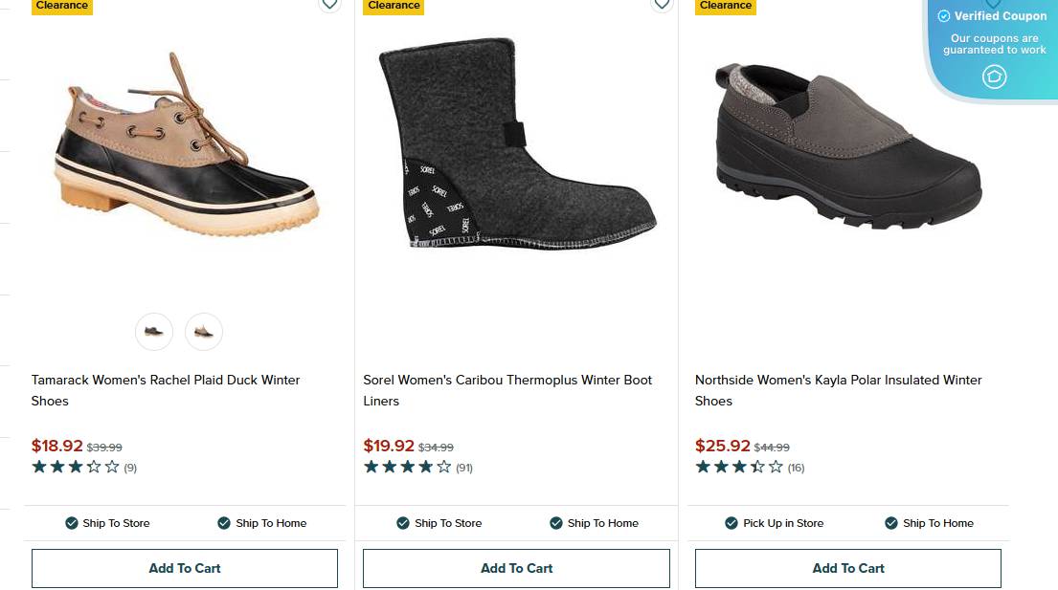The width and height of the screenshot is (1058, 590).
Task: Click the coupon tag icon on blue badge
Action: click(x=993, y=76)
